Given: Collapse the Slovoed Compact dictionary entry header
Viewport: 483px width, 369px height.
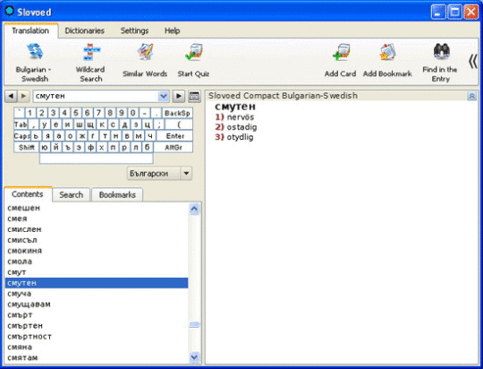Looking at the screenshot, I should point(471,96).
